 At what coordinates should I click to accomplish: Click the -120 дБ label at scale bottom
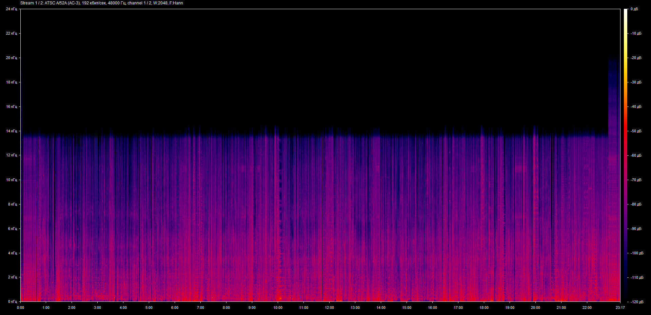[x=636, y=302]
